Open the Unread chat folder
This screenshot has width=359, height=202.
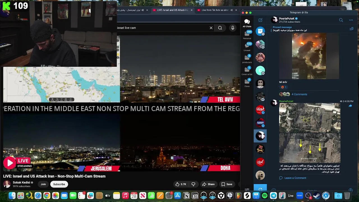click(247, 47)
